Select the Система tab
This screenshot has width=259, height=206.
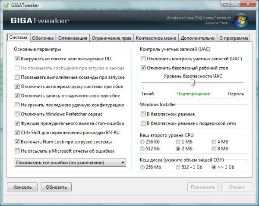(18, 37)
